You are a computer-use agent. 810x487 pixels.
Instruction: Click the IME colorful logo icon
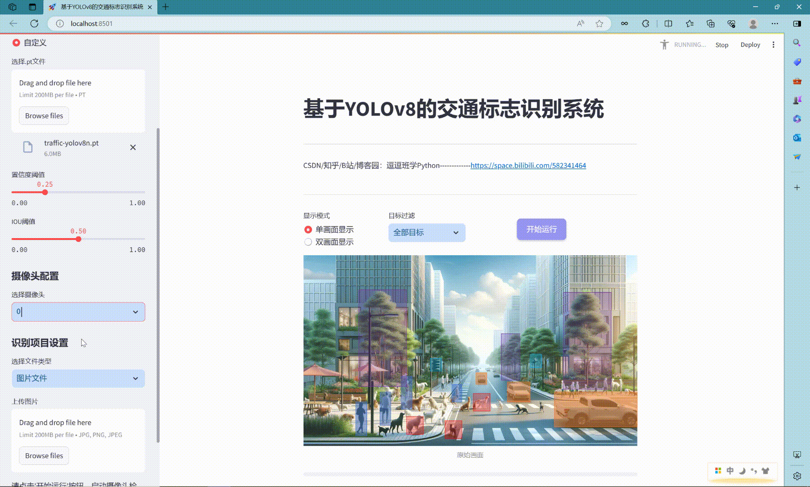[718, 471]
